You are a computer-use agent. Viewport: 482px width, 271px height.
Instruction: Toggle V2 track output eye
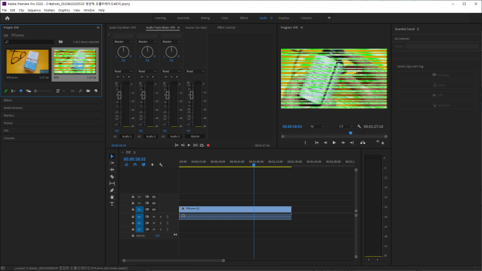[154, 203]
